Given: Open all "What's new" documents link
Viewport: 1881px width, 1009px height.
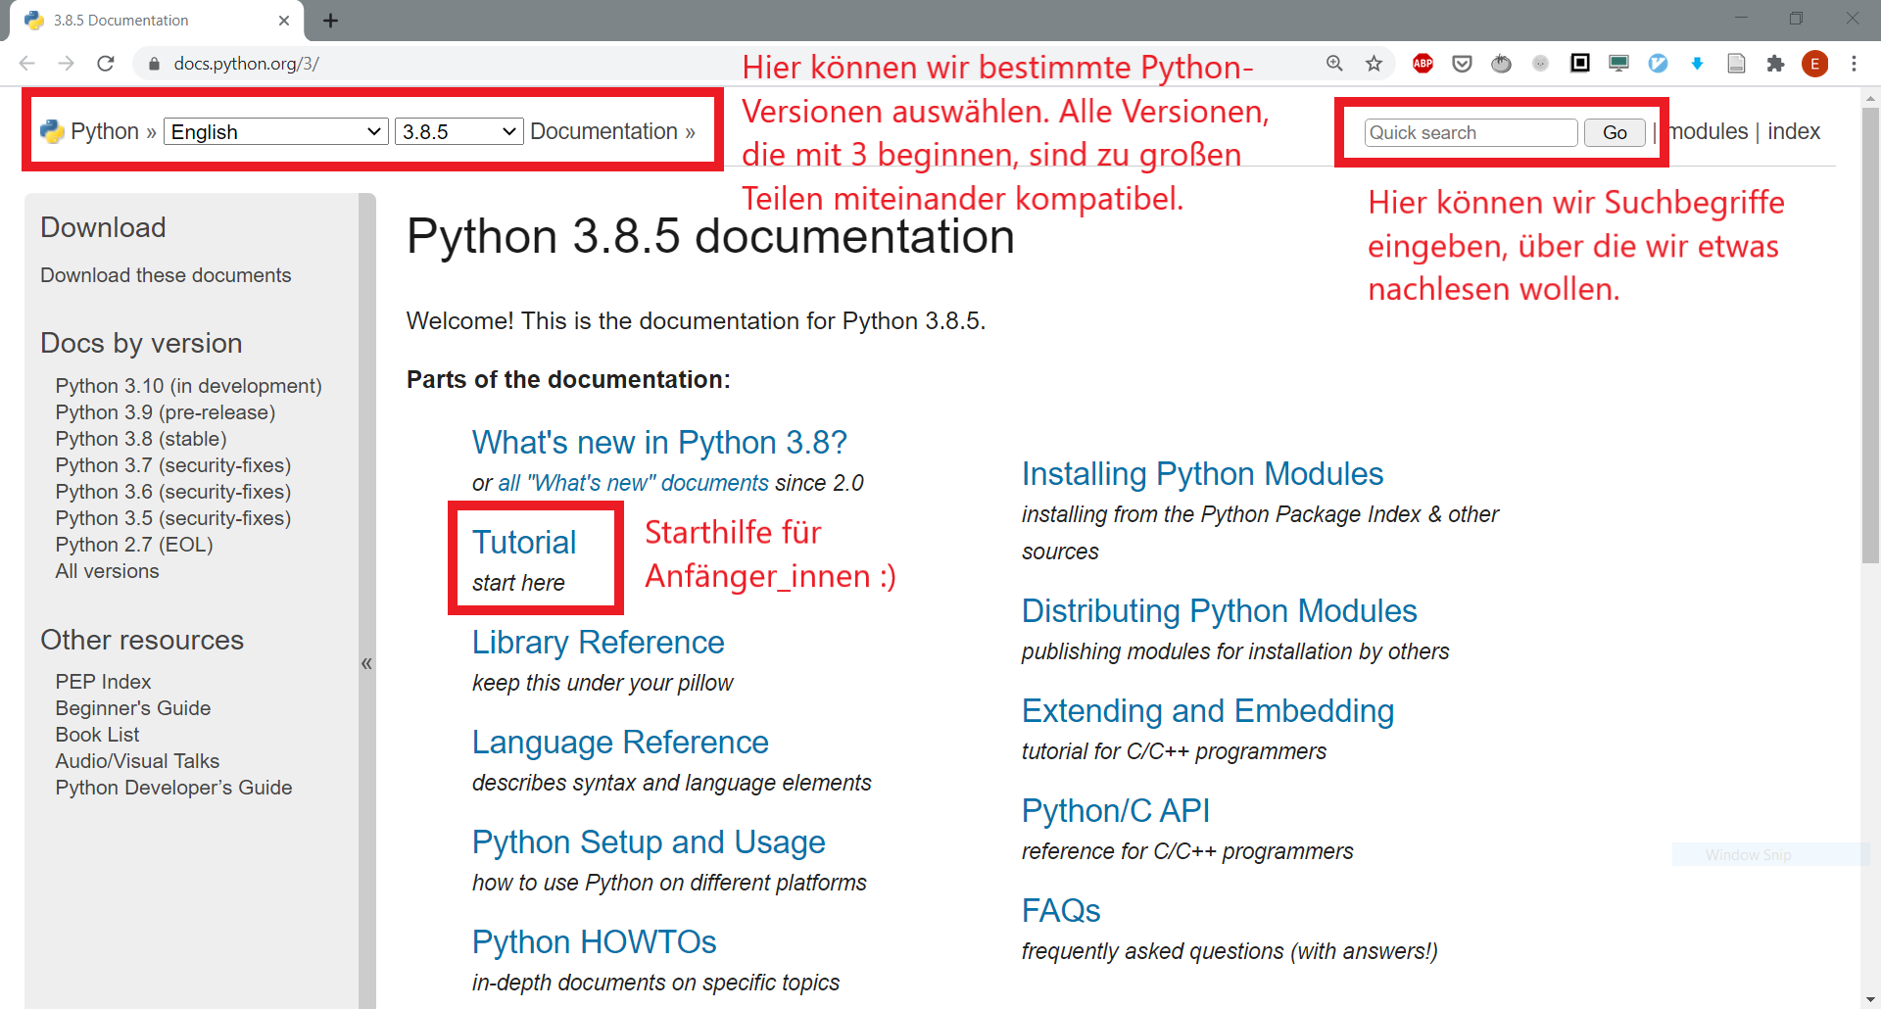Looking at the screenshot, I should 634,483.
